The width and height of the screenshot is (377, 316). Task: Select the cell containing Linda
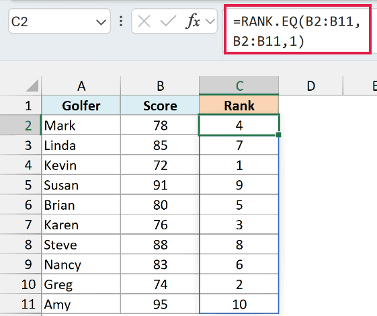pos(81,145)
